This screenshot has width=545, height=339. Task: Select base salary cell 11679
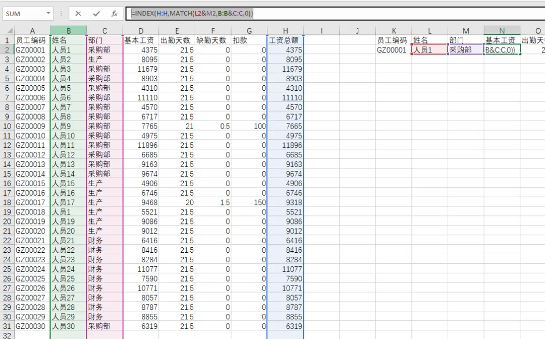click(141, 69)
